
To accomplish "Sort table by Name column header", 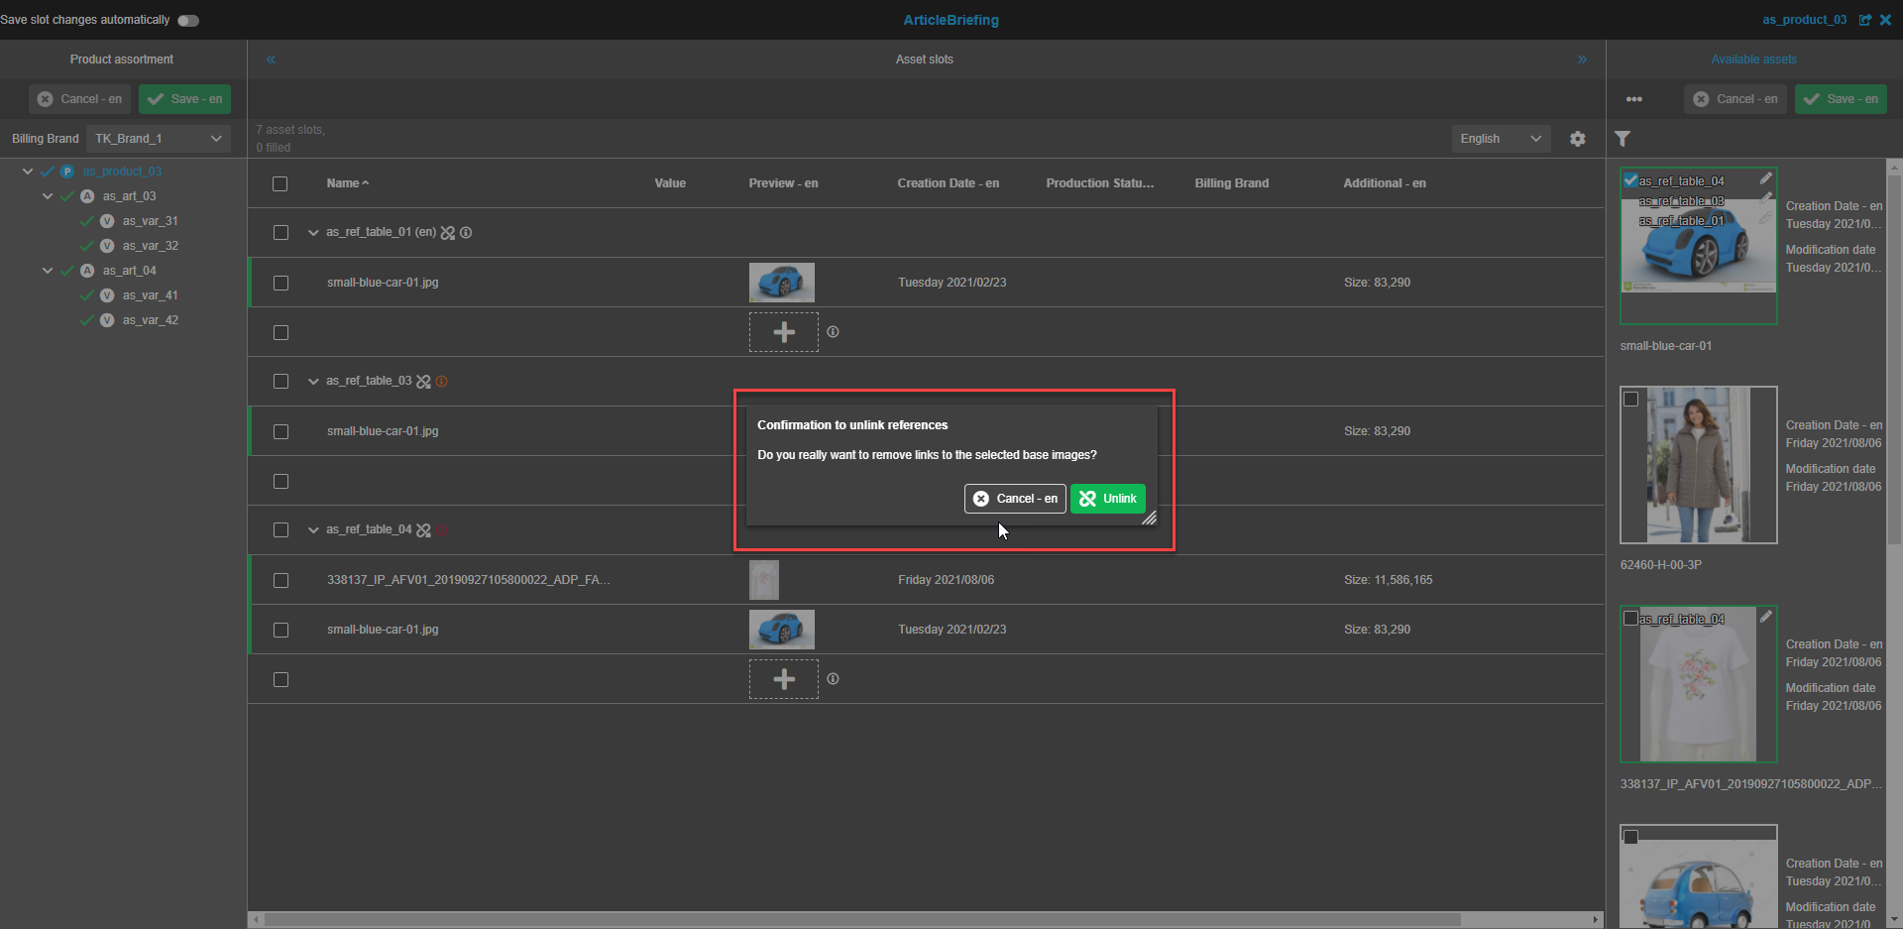I will tap(343, 183).
